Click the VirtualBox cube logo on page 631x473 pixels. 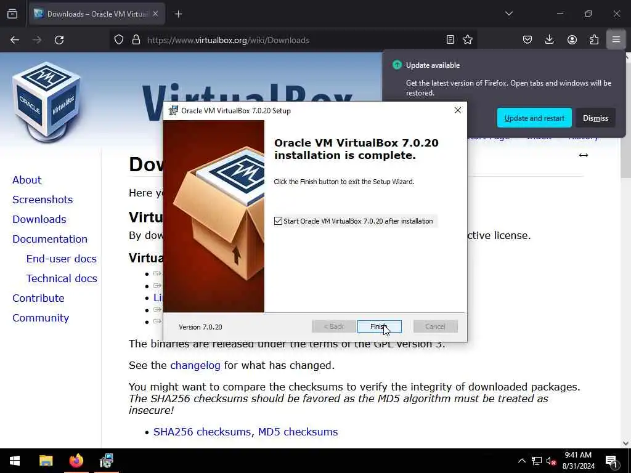pyautogui.click(x=47, y=102)
